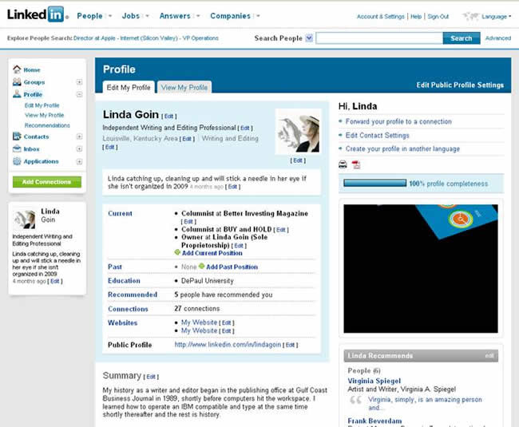Click the green plus icon for Add Past Position
The image size is (519, 427).
tap(201, 267)
